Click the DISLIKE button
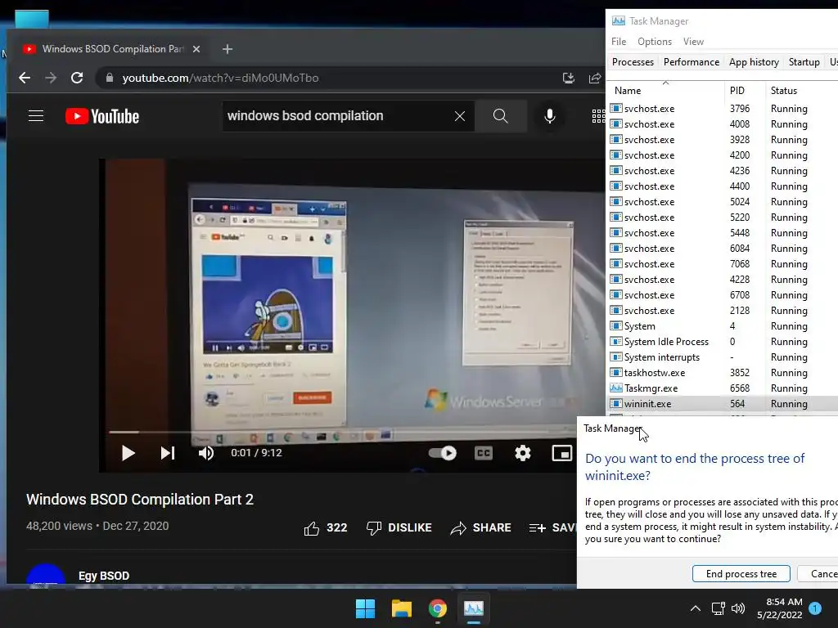This screenshot has height=628, width=838. [x=399, y=528]
